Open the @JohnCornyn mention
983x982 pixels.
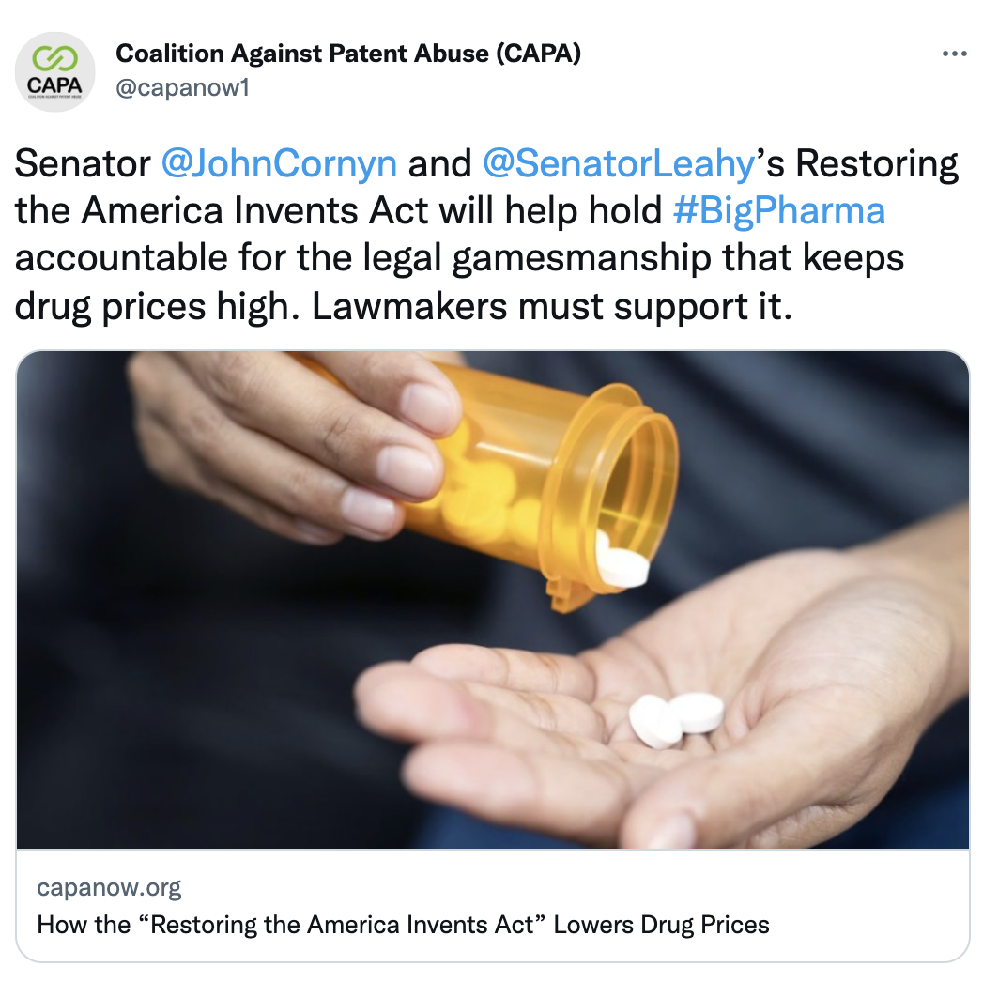[279, 163]
